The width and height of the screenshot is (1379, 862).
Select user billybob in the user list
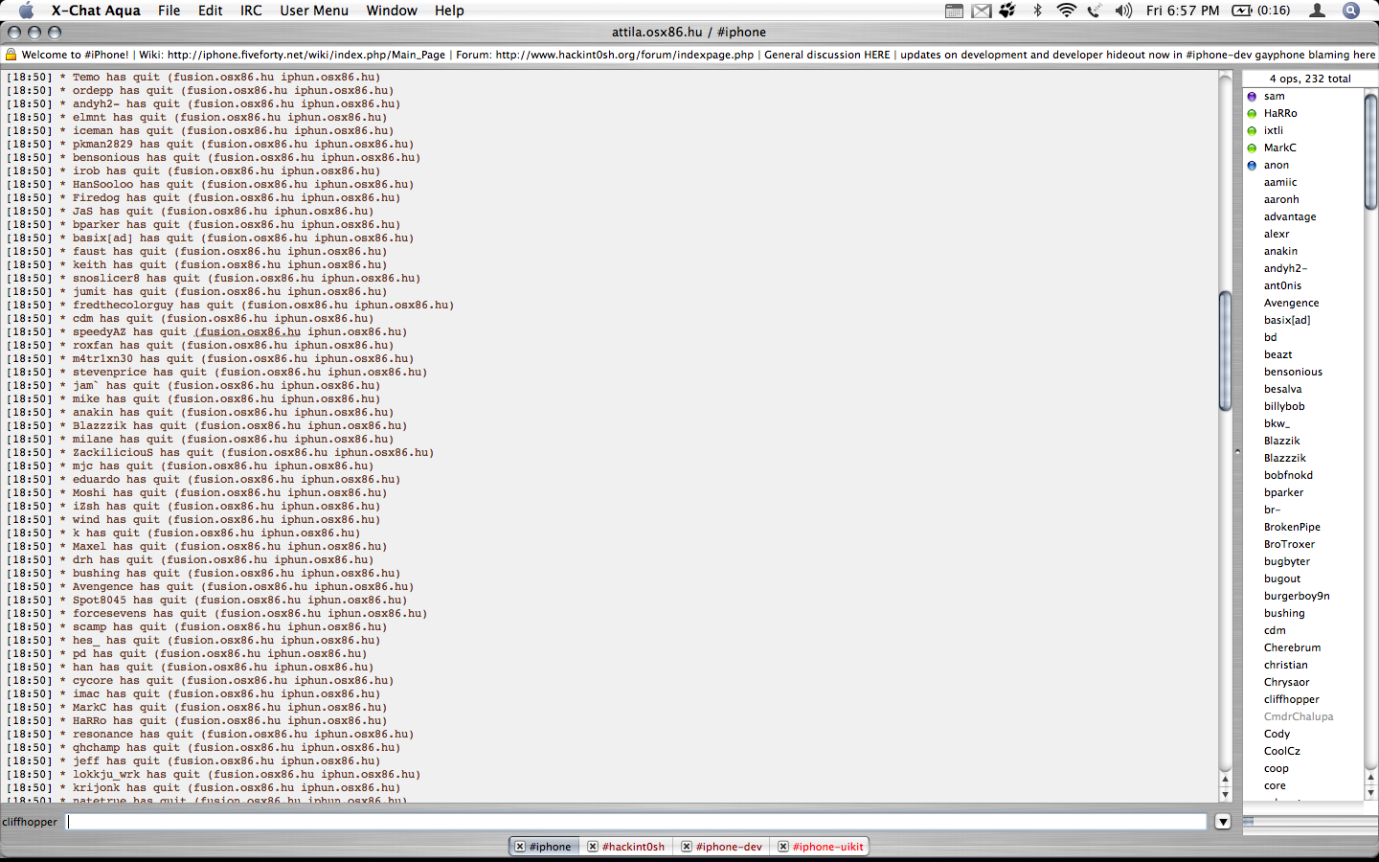click(x=1284, y=407)
